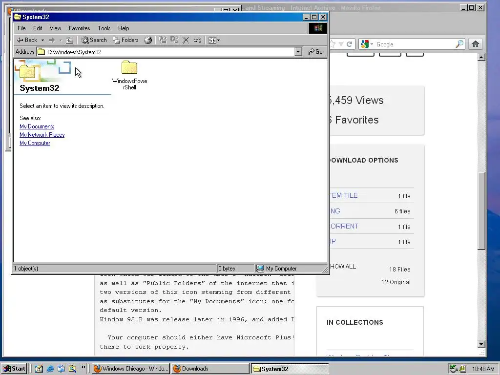Image resolution: width=500 pixels, height=375 pixels.
Task: Open the Edit menu
Action: [38, 28]
